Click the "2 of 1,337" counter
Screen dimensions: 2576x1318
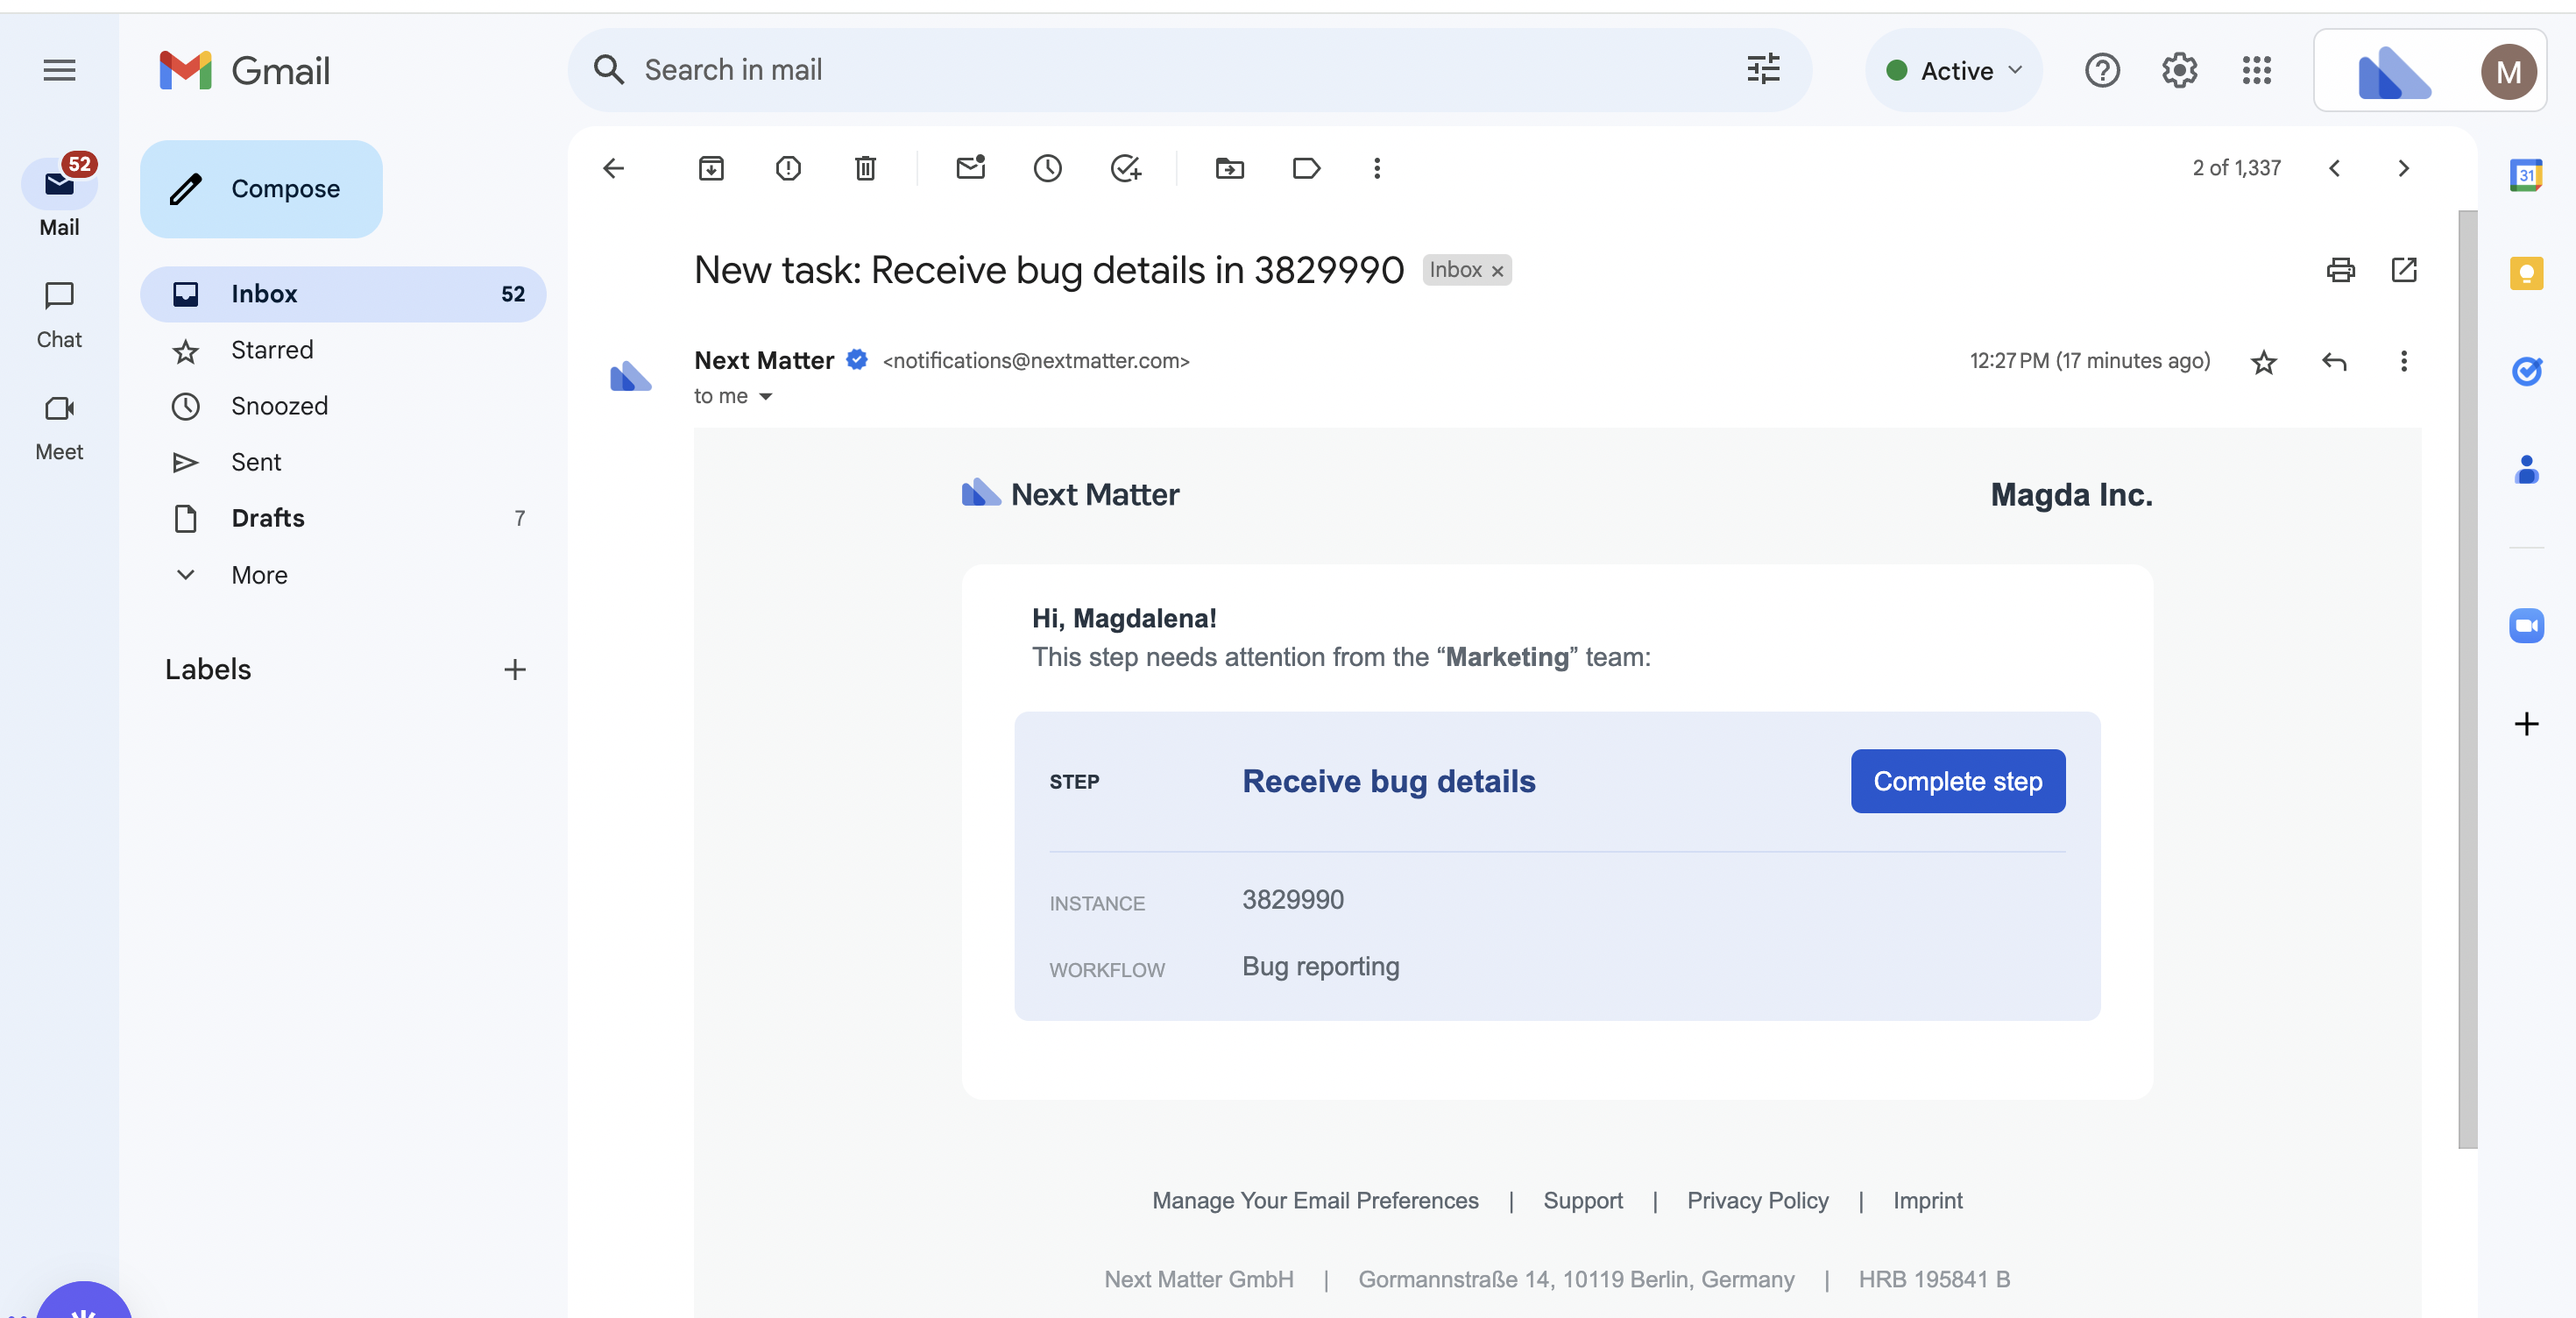(2236, 168)
